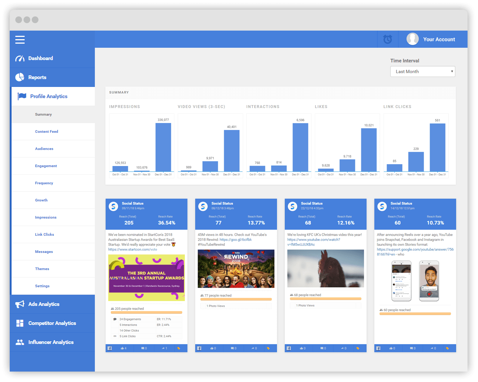The height and width of the screenshot is (382, 478).
Task: Click Facebook icon on 77 reach card
Action: [199, 348]
